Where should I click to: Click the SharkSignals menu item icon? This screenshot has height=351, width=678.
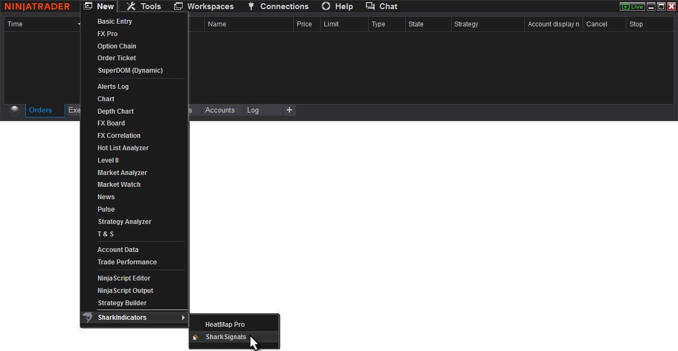coord(196,337)
